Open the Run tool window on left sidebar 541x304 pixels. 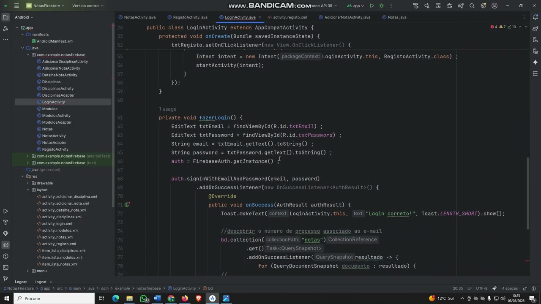pos(5,211)
